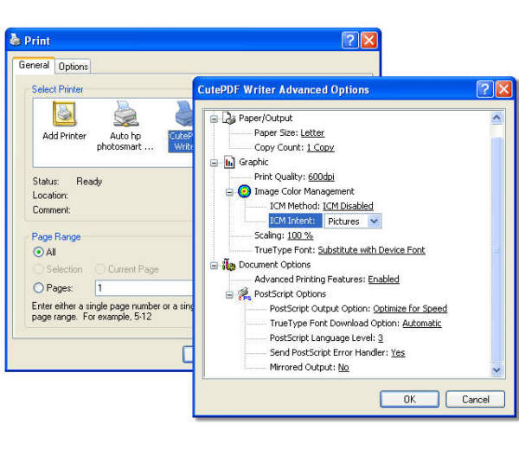Viewport: 519px width, 450px height.
Task: Click the ICM Method ICM Disabled value
Action: click(x=348, y=206)
